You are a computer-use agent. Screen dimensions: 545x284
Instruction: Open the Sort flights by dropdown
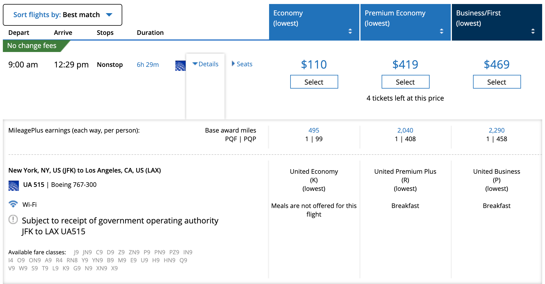63,15
